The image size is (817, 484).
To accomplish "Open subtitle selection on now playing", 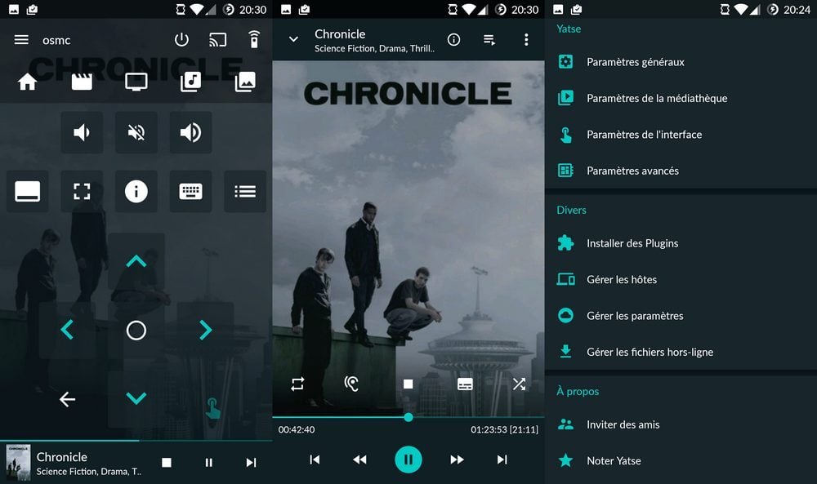I will (x=465, y=384).
